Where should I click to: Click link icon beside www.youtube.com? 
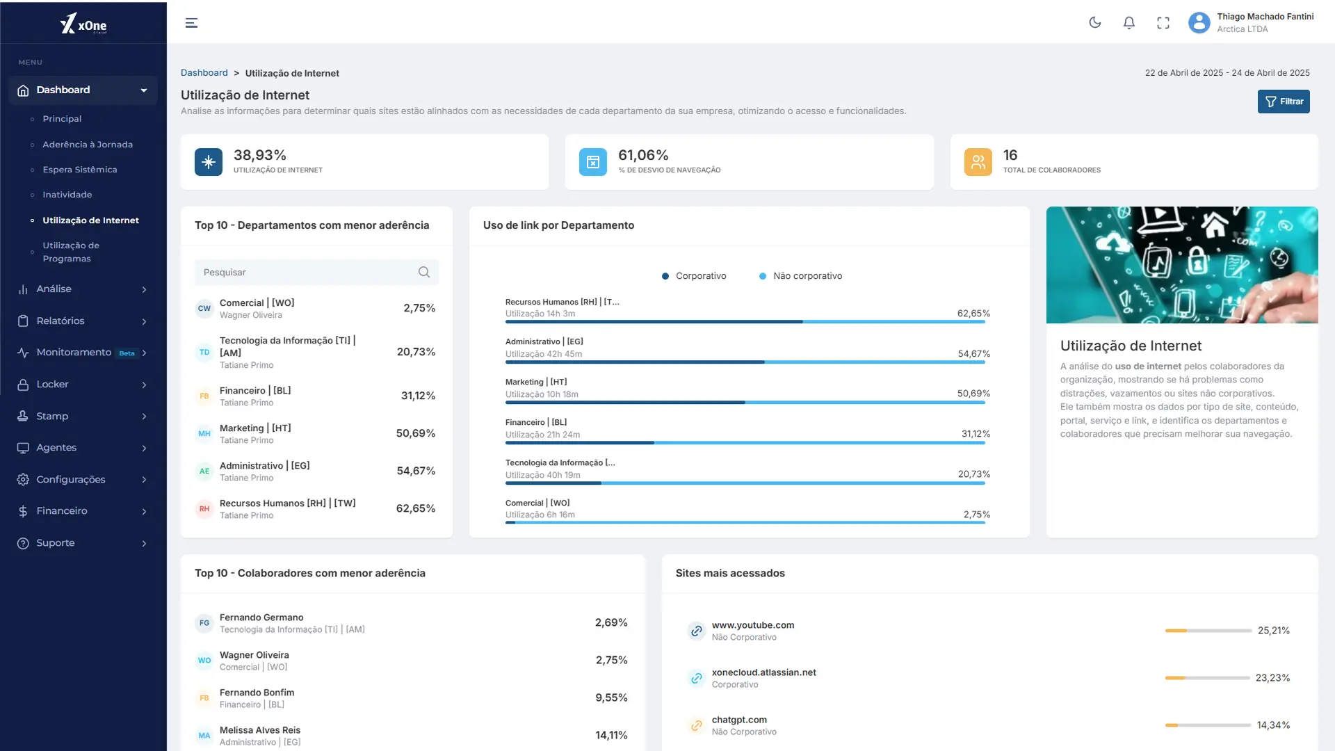coord(696,631)
